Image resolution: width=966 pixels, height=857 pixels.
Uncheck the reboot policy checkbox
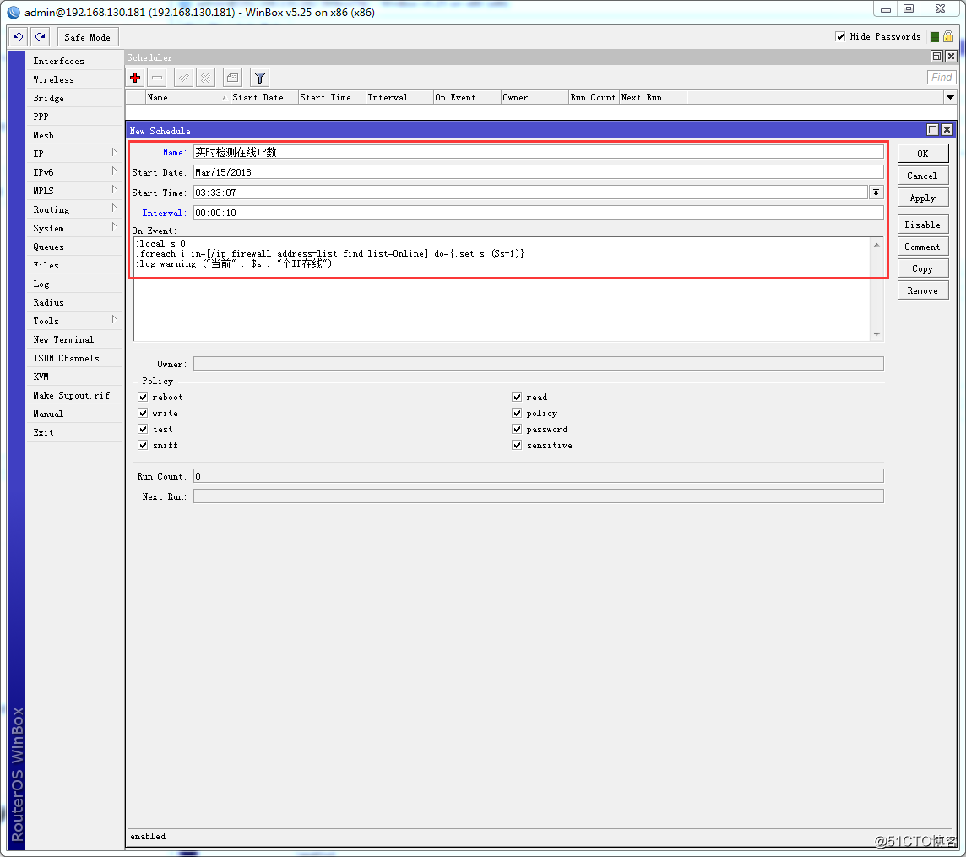(143, 397)
